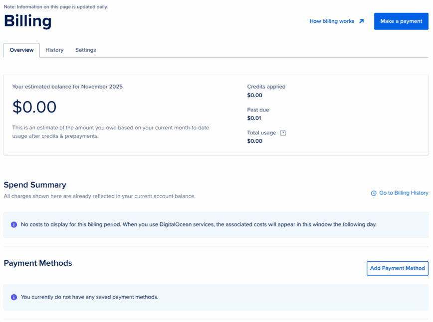The image size is (433, 322).
Task: Open the Settings tab
Action: [86, 50]
